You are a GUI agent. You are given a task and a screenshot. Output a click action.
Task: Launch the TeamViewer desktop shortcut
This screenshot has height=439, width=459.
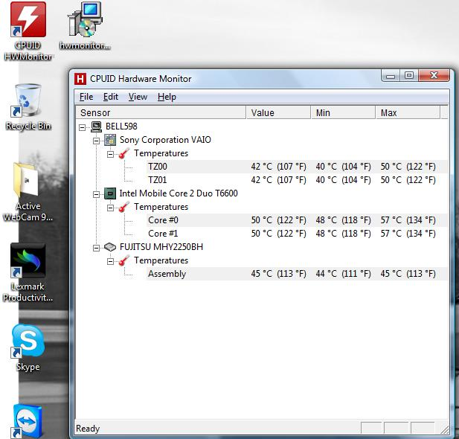tap(27, 421)
